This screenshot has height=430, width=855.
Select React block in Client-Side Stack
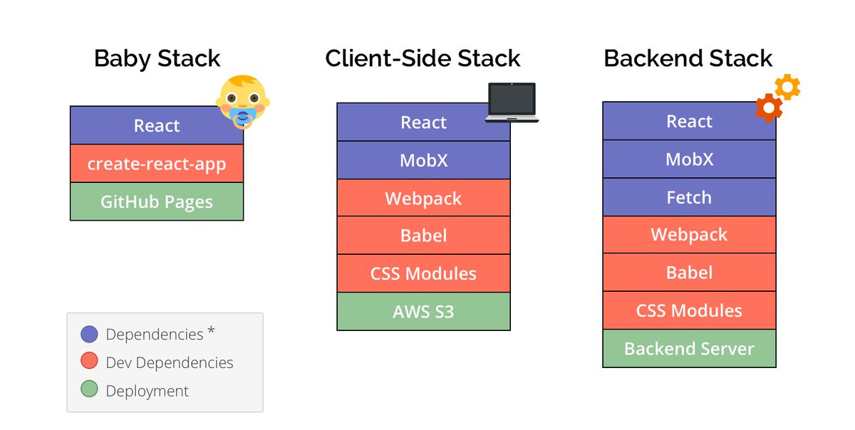423,122
